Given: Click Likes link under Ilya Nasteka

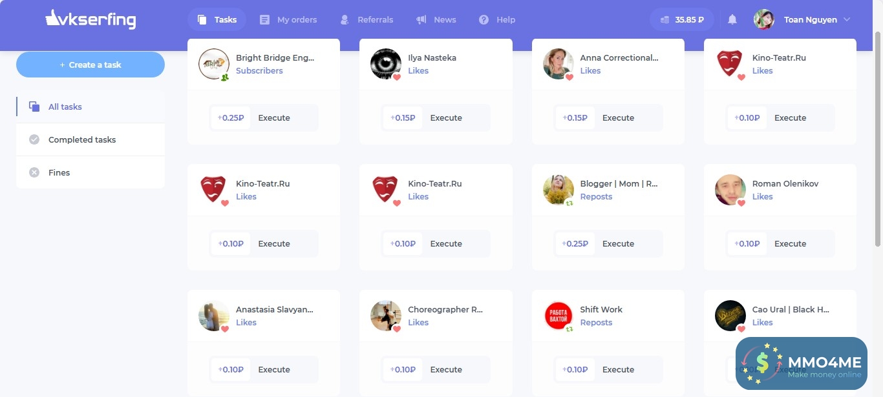Looking at the screenshot, I should click(418, 71).
